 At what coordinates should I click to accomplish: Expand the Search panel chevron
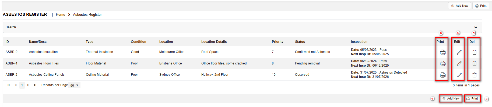[x=476, y=27]
